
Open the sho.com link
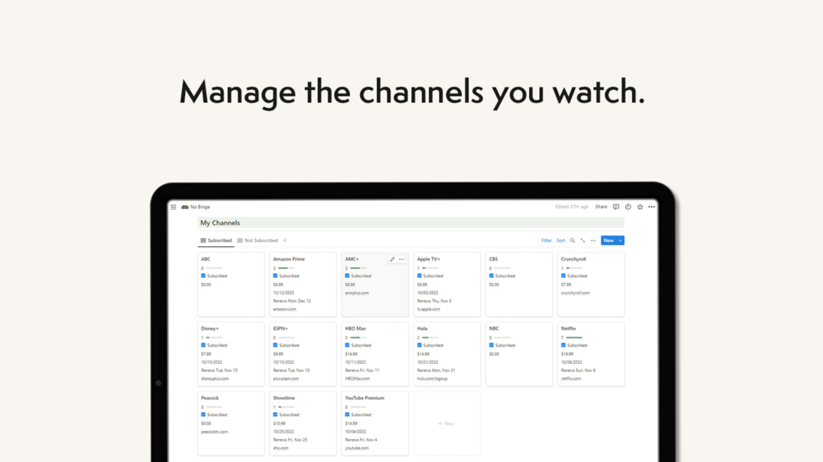[281, 448]
